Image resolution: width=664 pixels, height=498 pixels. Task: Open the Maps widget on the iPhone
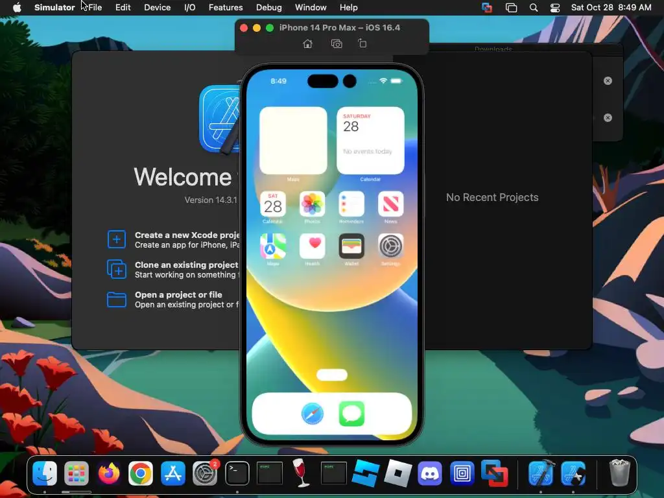293,141
